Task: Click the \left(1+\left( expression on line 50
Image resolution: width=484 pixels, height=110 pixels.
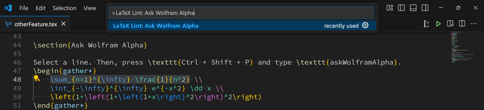Action: pos(156,97)
